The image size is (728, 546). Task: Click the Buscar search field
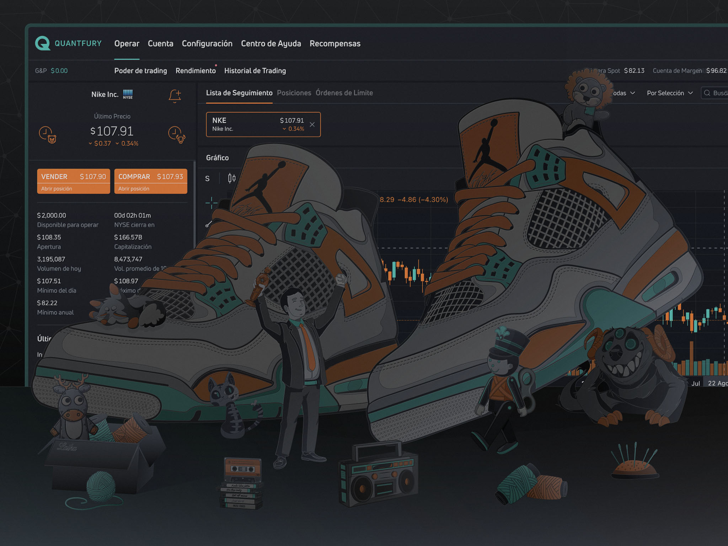[720, 93]
